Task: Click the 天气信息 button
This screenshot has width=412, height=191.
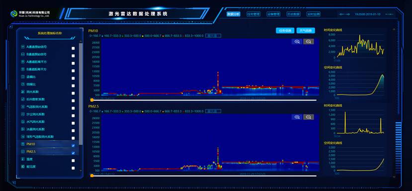Action: [x=306, y=31]
